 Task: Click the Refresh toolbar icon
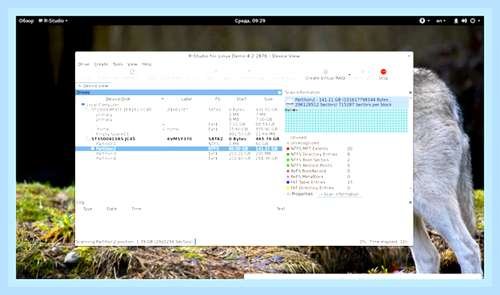pos(132,72)
